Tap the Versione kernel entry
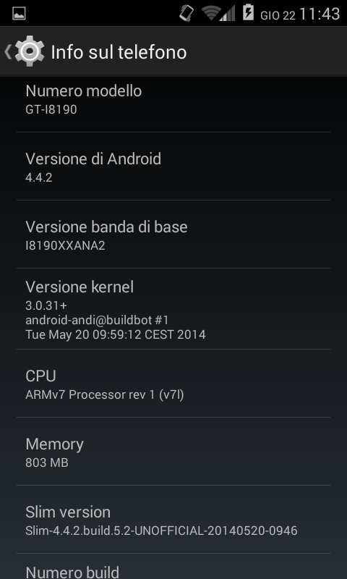 tap(173, 309)
